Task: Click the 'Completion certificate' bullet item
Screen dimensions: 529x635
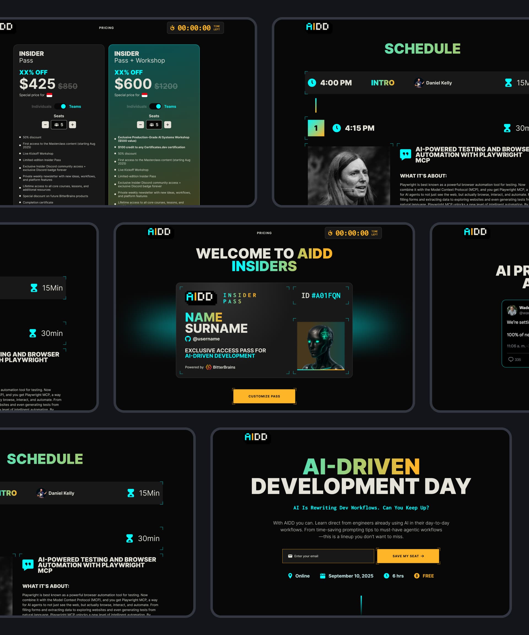Action: tap(38, 203)
